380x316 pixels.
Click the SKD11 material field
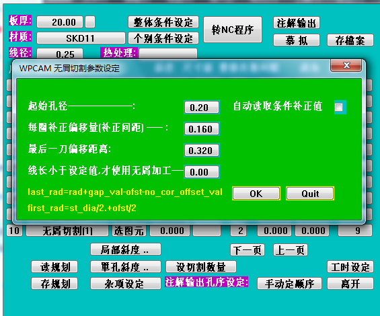point(81,38)
